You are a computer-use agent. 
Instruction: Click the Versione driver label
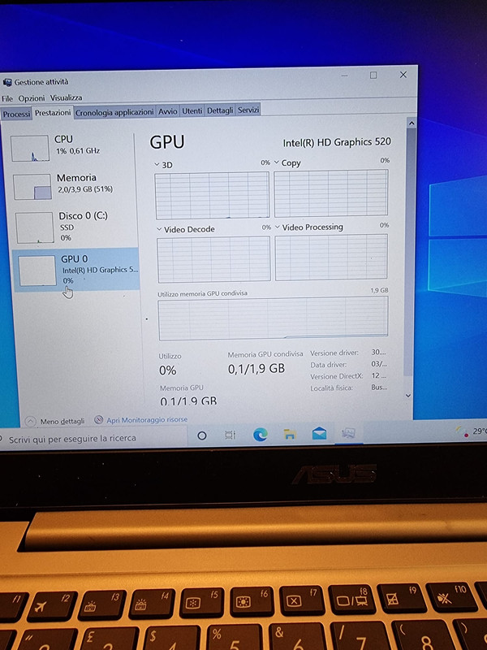point(334,353)
